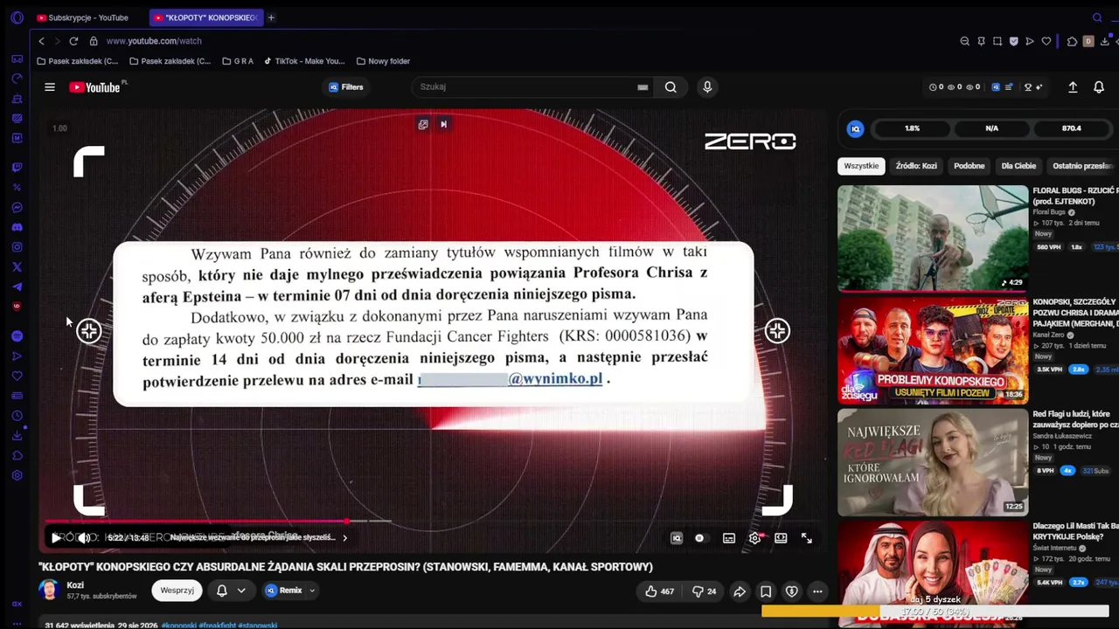Expand the Remix dropdown arrow
The width and height of the screenshot is (1119, 629).
coord(312,591)
